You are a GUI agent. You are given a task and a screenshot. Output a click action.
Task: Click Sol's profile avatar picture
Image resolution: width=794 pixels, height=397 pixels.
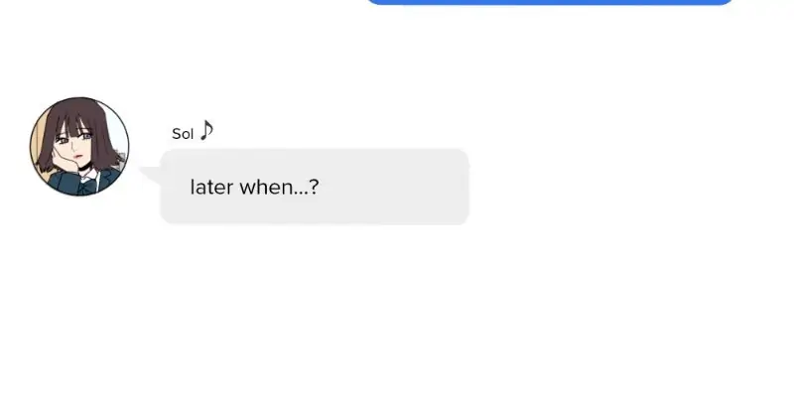pos(79,147)
